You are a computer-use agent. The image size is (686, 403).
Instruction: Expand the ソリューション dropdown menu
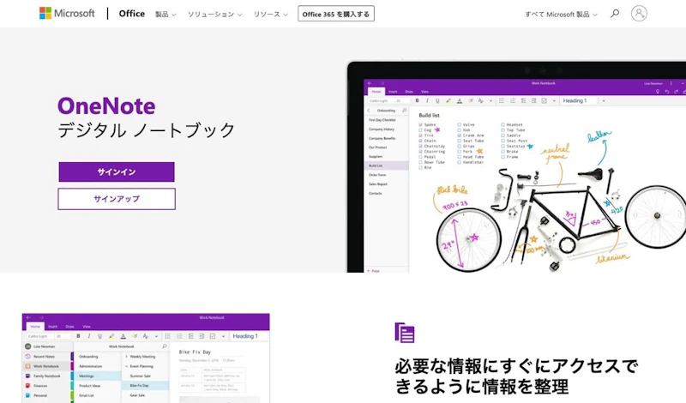coord(214,14)
